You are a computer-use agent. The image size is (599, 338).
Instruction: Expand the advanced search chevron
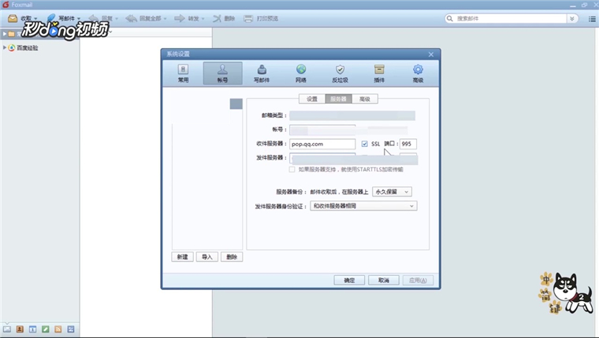572,18
